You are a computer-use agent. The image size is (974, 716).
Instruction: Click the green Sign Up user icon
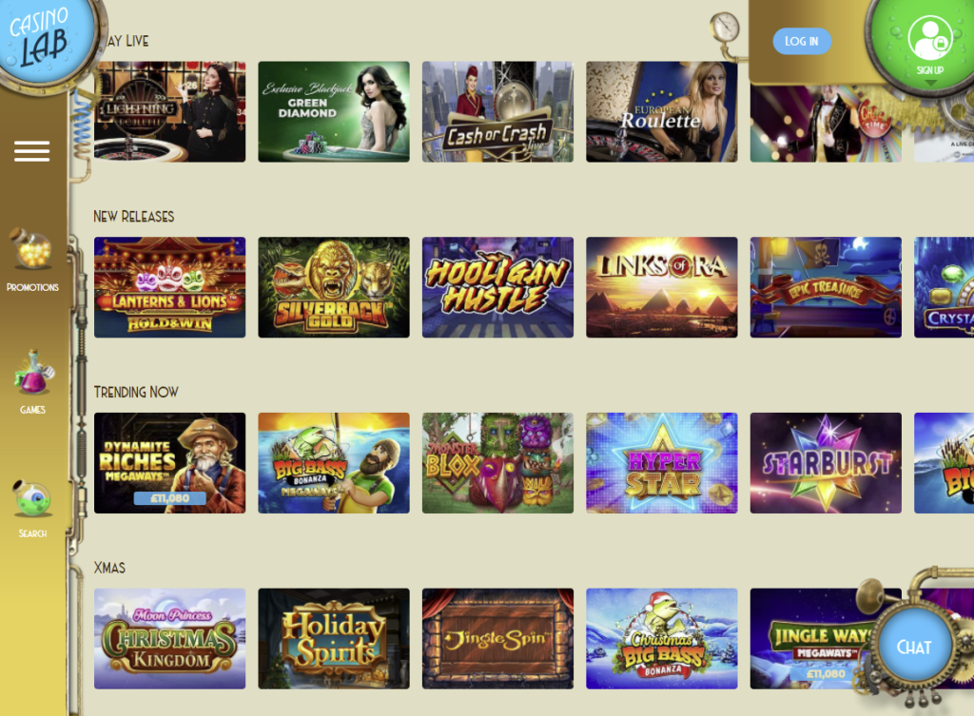pyautogui.click(x=929, y=38)
